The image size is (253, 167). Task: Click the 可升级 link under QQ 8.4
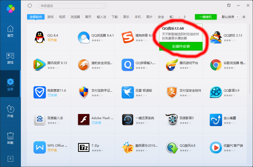pos(52,40)
